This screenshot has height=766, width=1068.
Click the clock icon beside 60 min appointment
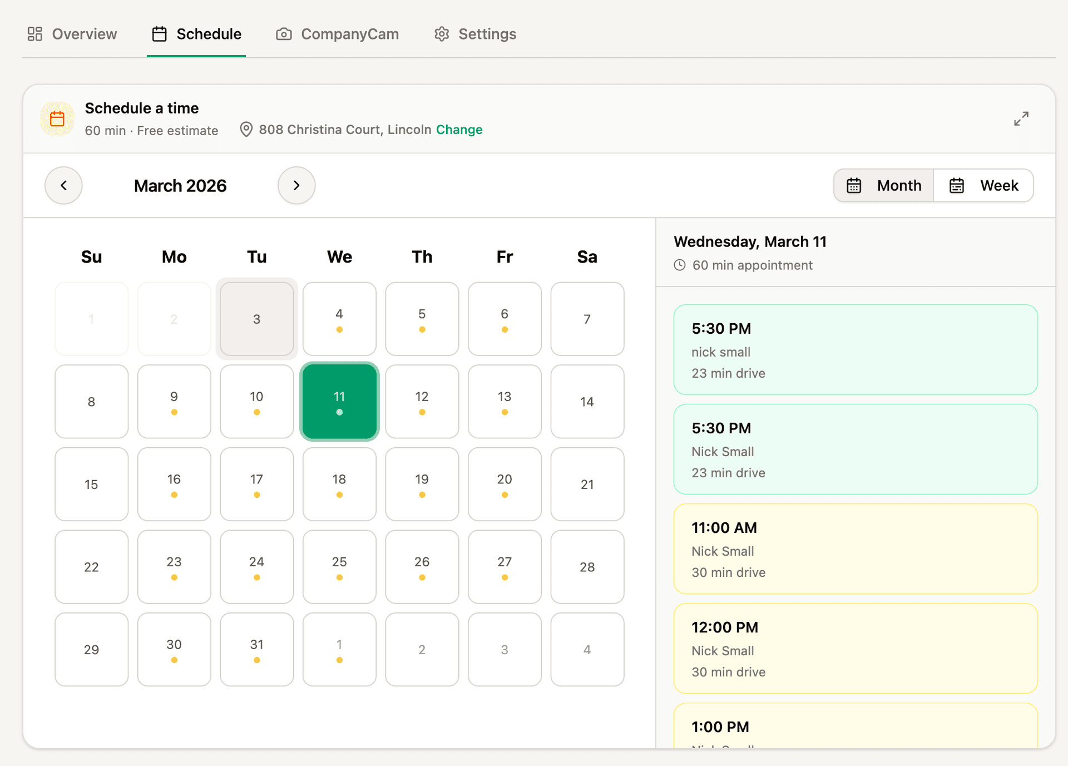[x=679, y=265]
